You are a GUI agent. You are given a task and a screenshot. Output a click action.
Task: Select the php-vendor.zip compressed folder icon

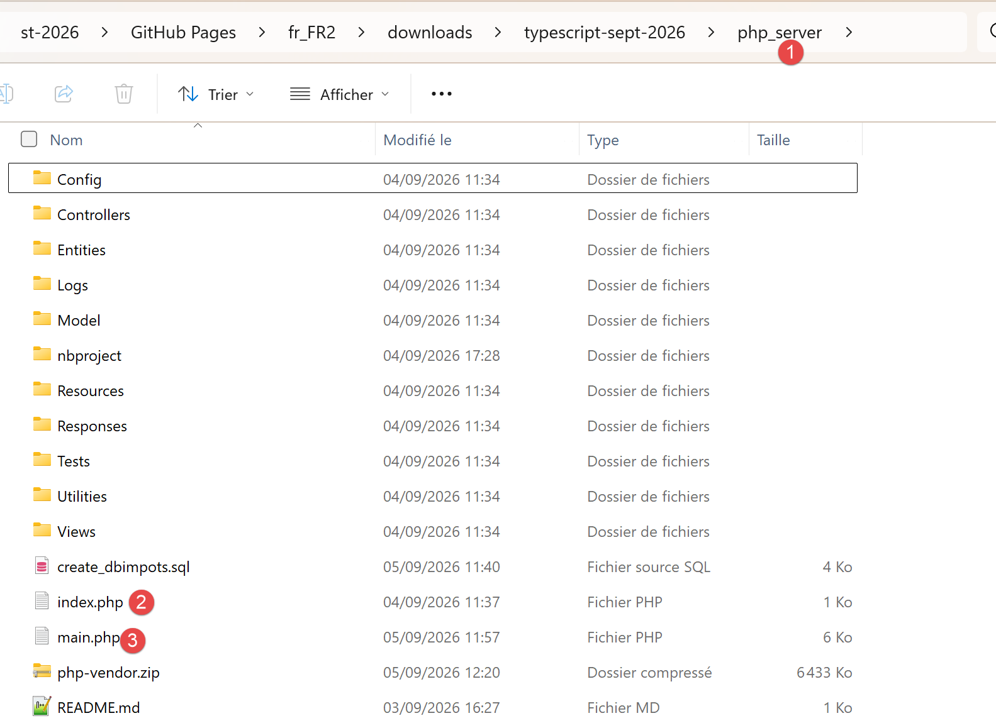point(42,672)
